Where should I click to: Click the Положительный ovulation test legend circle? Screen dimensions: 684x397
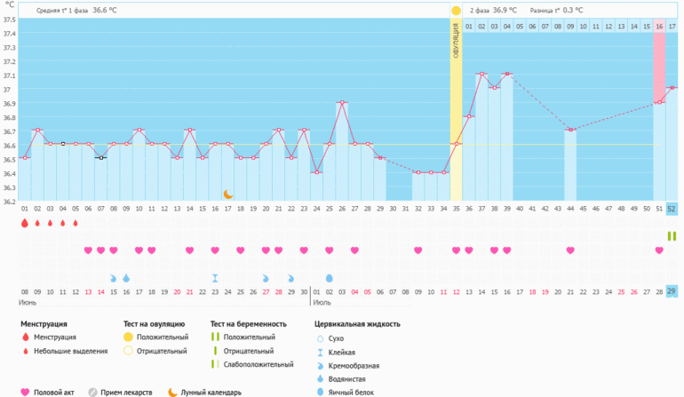128,337
